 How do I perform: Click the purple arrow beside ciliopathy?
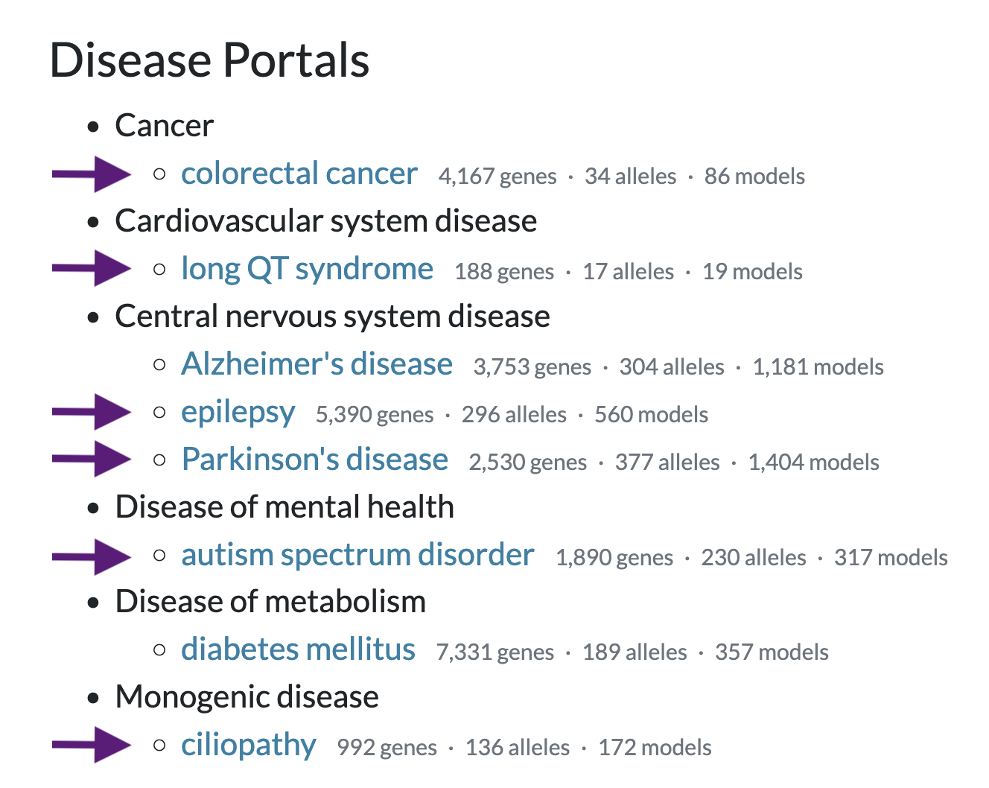[x=91, y=744]
